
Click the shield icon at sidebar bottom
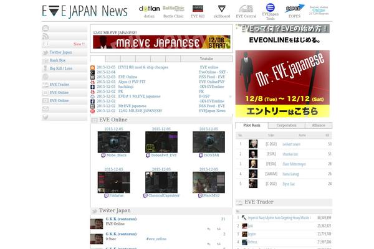(x=46, y=117)
